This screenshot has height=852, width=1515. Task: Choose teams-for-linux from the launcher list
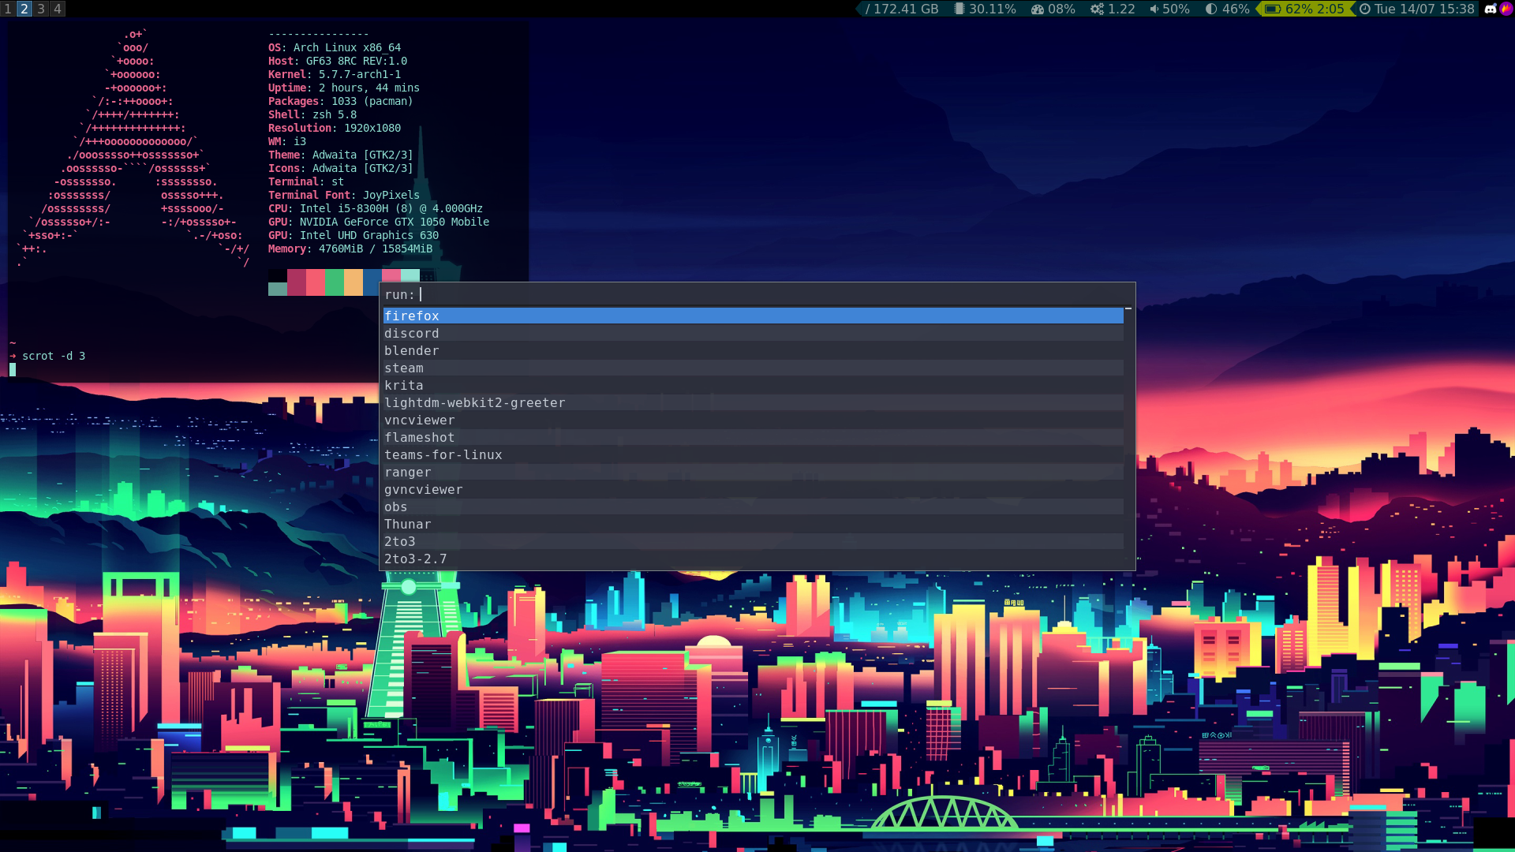(753, 454)
